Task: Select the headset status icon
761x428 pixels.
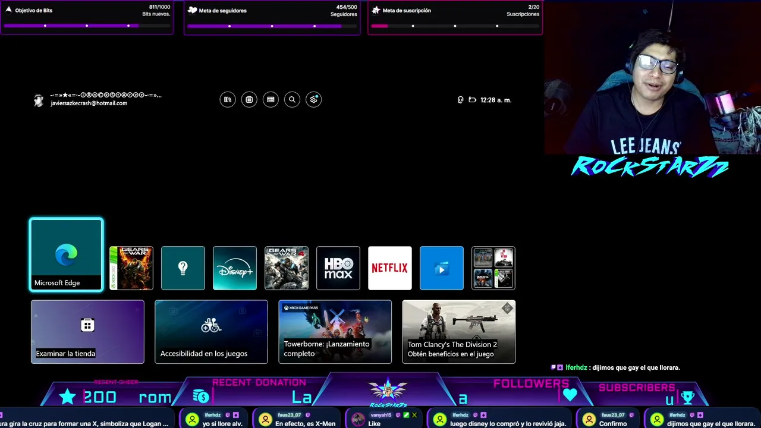Action: (460, 100)
